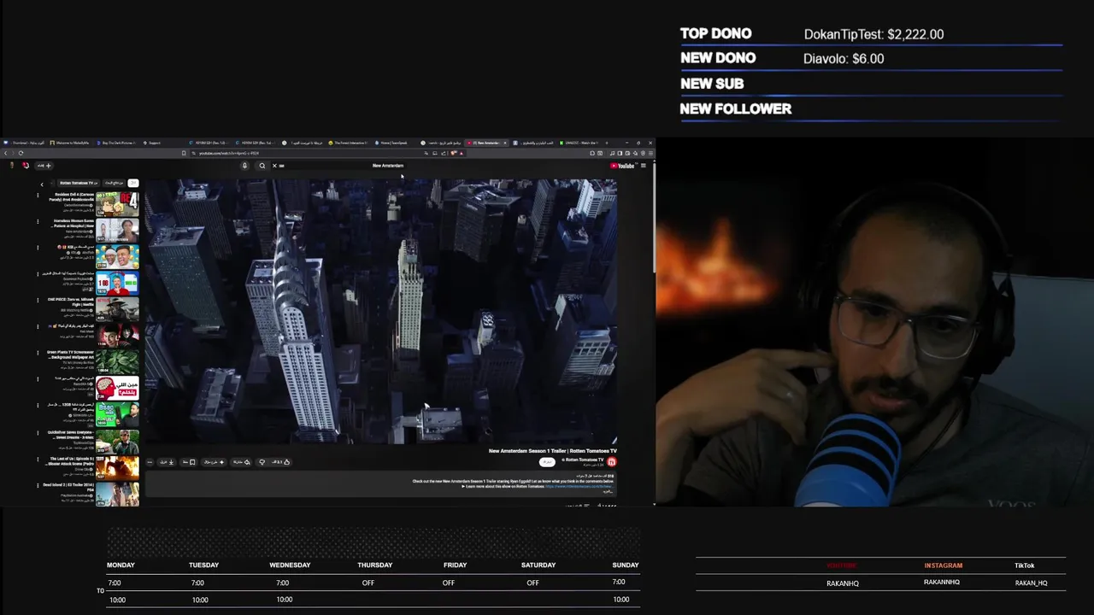The width and height of the screenshot is (1094, 615).
Task: Click the browser reload icon
Action: coord(21,153)
